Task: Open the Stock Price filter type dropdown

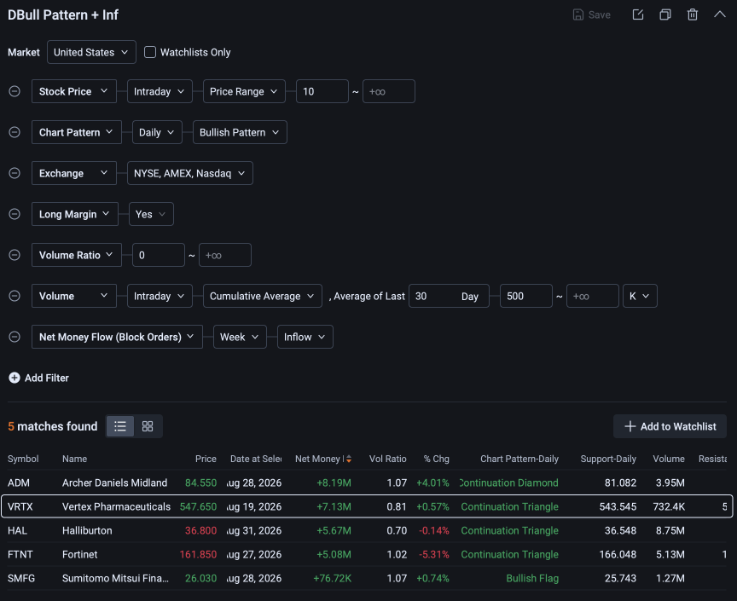Action: click(x=74, y=91)
